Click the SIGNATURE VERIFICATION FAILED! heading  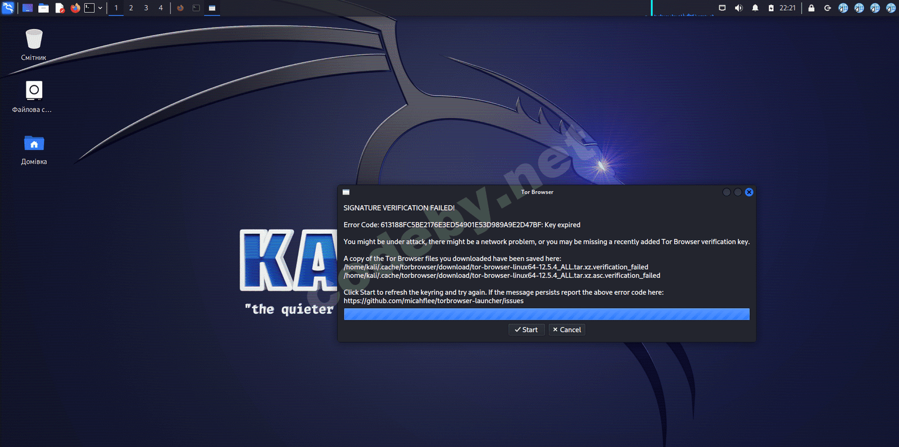(x=399, y=208)
